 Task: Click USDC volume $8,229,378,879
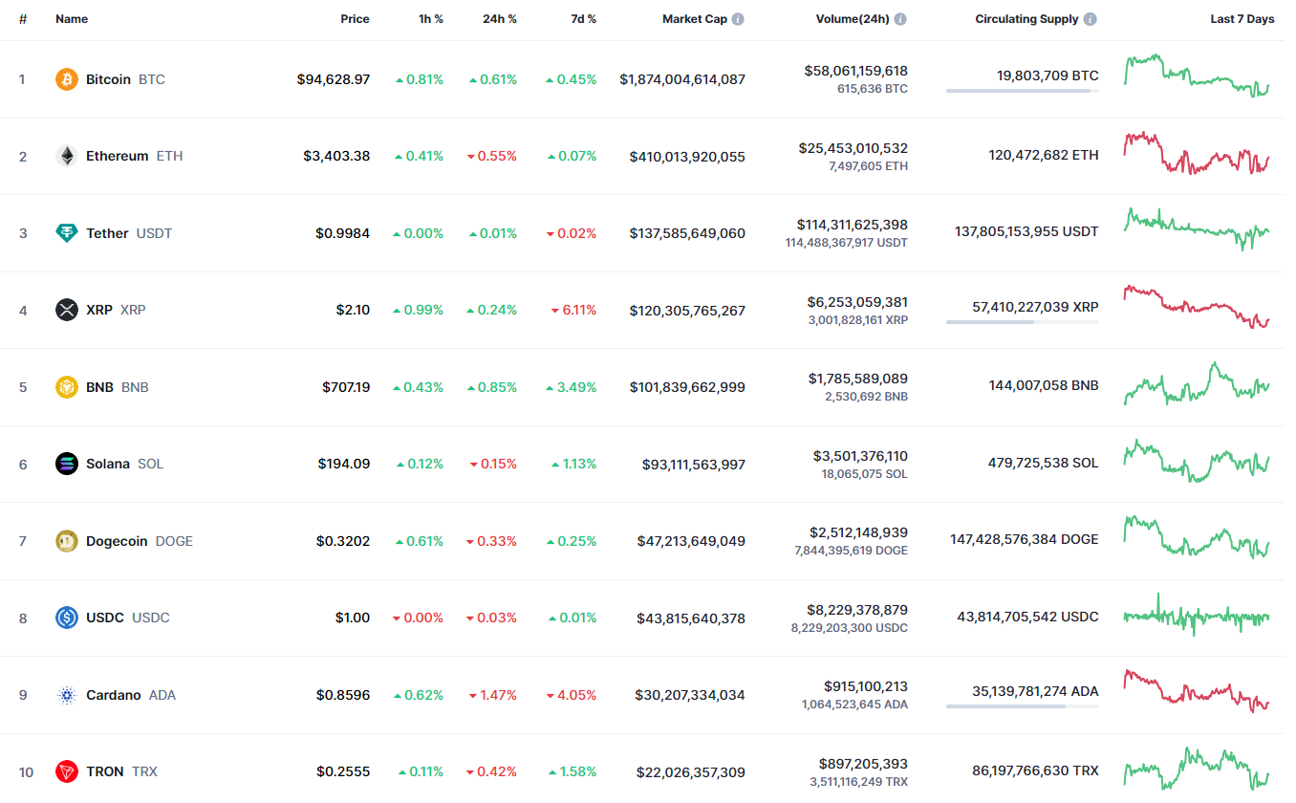coord(858,610)
